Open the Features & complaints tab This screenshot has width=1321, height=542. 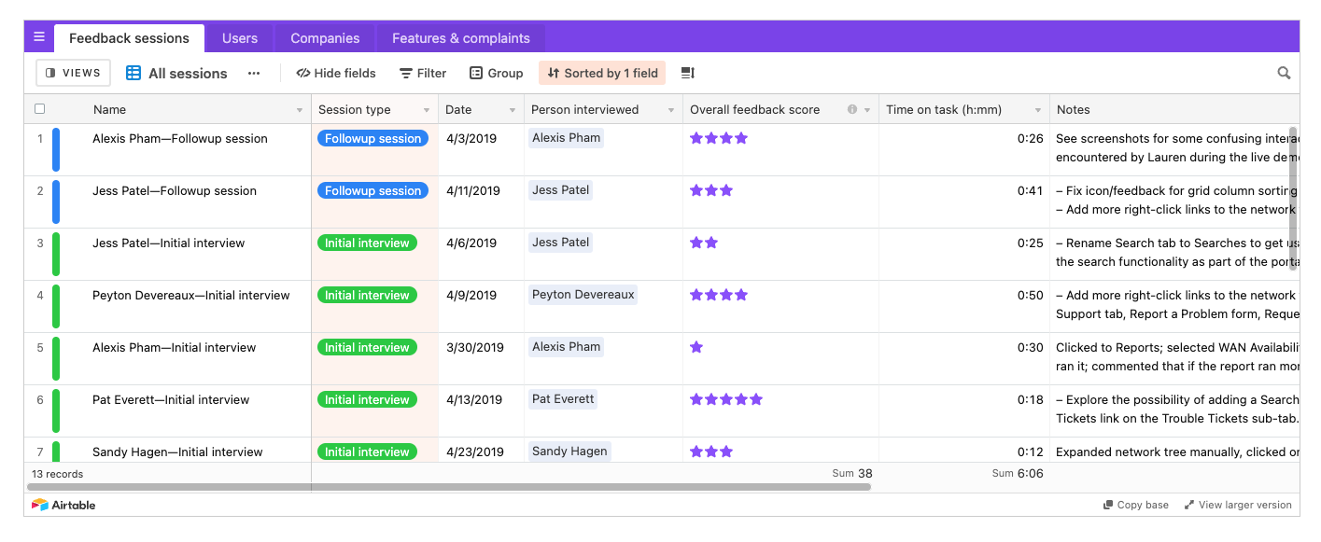460,37
